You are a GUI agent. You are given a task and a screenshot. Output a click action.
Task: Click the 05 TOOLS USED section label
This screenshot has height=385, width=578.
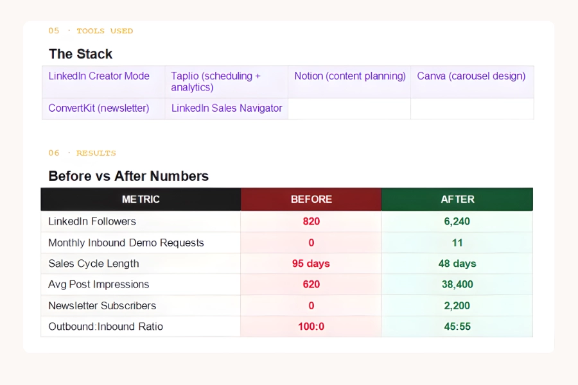coord(91,31)
